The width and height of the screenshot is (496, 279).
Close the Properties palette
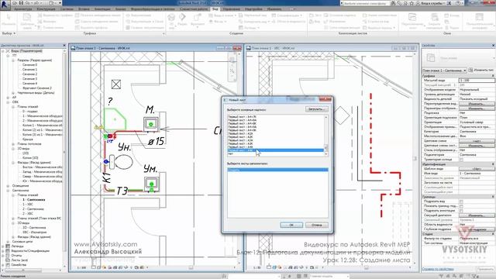[x=493, y=46]
